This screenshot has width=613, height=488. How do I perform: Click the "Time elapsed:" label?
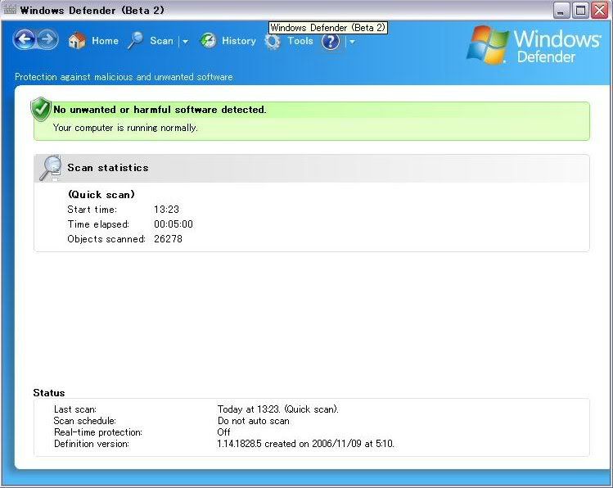[x=98, y=224]
